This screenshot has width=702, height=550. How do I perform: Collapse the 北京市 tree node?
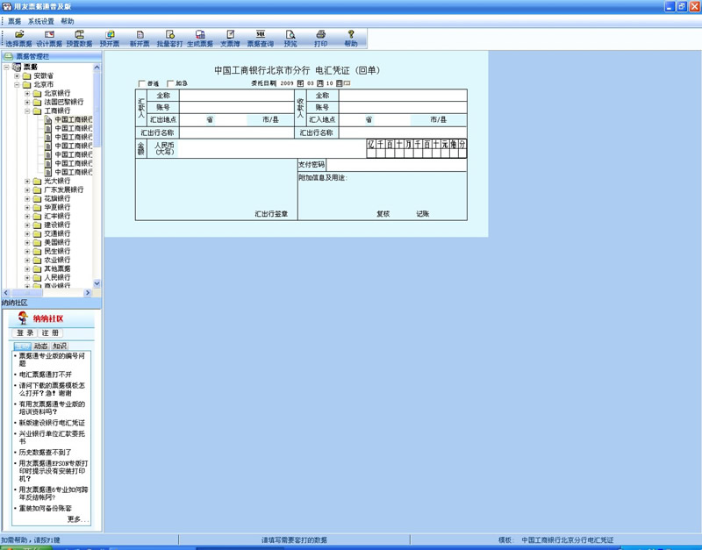(x=17, y=84)
